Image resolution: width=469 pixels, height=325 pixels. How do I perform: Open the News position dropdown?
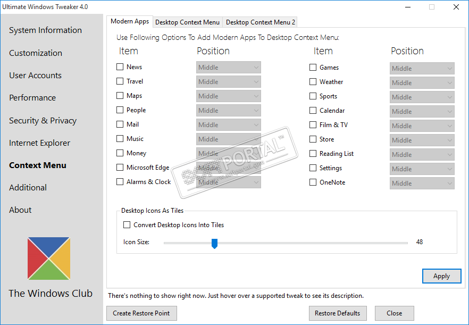(229, 68)
